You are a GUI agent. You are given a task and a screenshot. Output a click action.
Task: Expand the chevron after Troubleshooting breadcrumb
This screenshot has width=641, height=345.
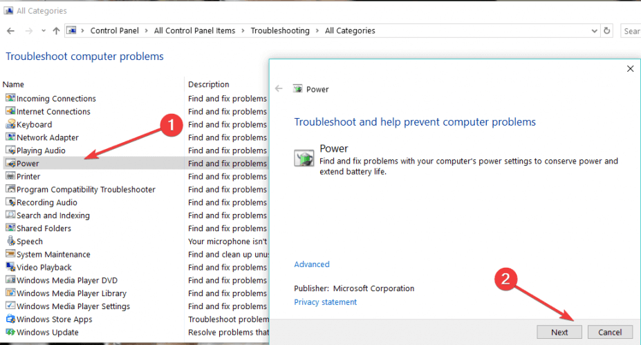click(x=317, y=30)
